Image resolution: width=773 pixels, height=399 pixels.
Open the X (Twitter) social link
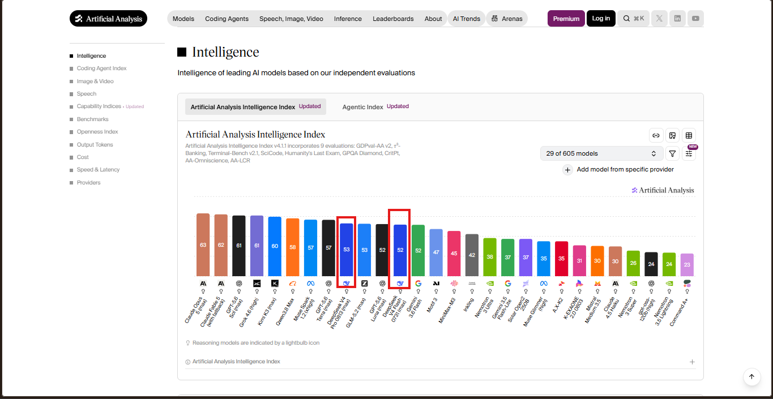point(659,19)
